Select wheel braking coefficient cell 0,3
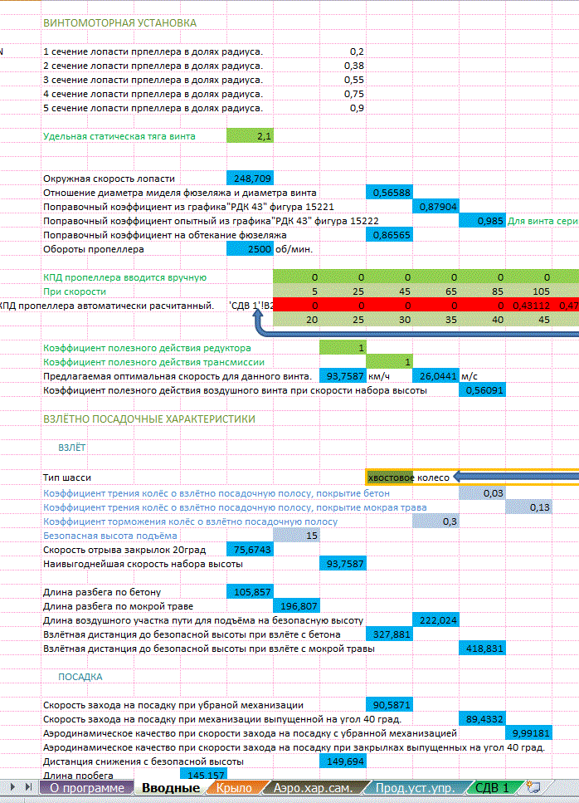Image resolution: width=579 pixels, height=803 pixels. click(435, 521)
